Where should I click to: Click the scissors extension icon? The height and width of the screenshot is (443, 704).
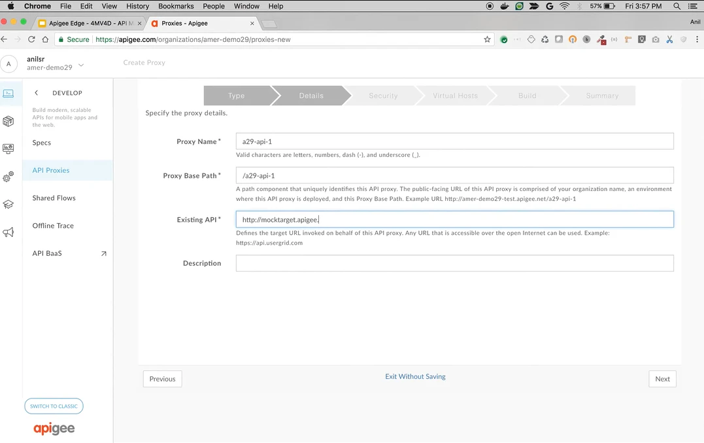669,39
